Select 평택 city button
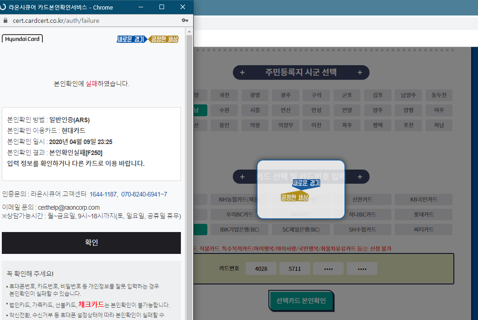The height and width of the screenshot is (320, 478). tap(378, 125)
